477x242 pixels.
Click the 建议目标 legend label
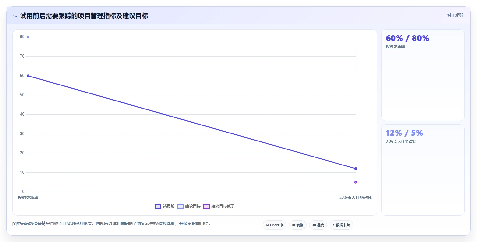[193, 206]
